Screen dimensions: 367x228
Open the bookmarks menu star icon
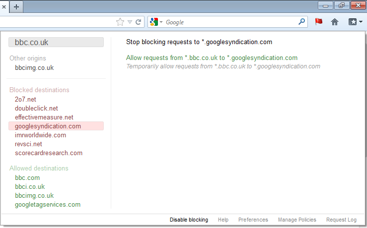coord(355,22)
